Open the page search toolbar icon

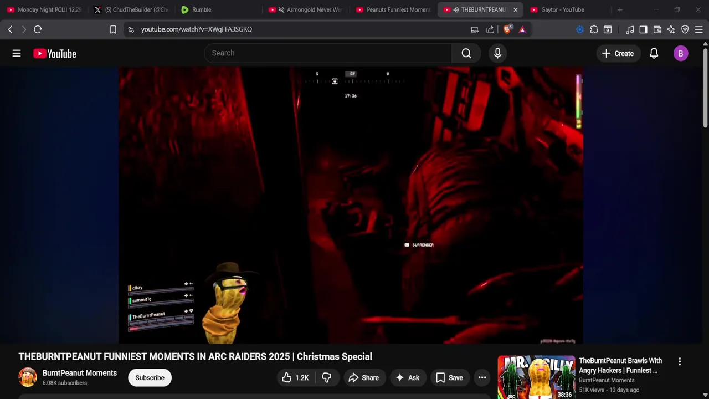[x=608, y=29]
